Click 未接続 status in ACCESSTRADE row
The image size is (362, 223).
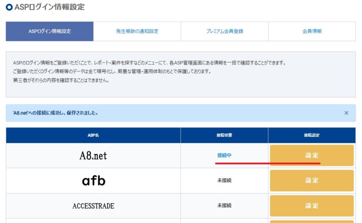[x=224, y=205]
